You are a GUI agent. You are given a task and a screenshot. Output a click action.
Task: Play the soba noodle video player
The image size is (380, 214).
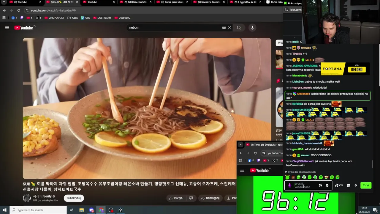point(147,108)
